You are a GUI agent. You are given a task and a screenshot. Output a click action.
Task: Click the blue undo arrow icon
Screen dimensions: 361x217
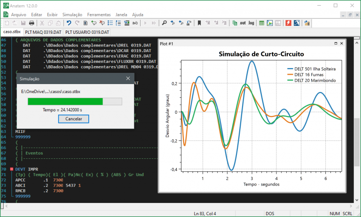click(69, 23)
